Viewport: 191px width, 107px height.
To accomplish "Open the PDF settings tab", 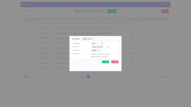I will coord(76,39).
